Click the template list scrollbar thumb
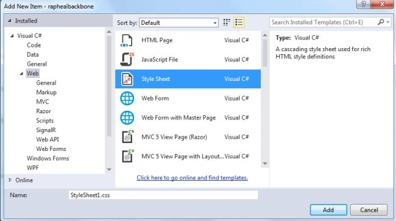 point(264,53)
